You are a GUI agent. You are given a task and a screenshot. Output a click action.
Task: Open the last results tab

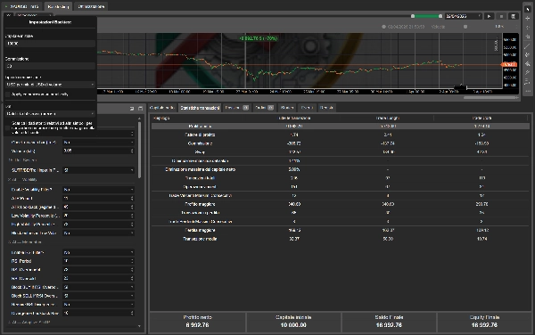click(326, 108)
